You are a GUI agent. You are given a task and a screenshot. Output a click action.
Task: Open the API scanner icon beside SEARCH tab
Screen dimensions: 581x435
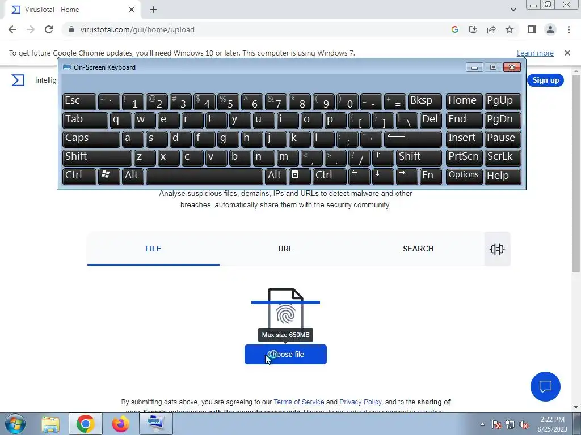click(497, 249)
